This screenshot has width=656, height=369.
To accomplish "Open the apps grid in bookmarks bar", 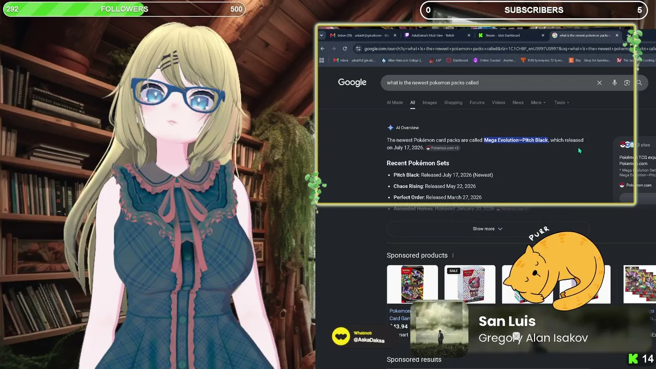I will (322, 60).
